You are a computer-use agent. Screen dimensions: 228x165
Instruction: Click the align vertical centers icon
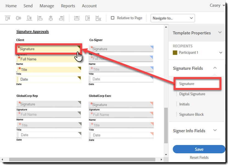pos(18,18)
